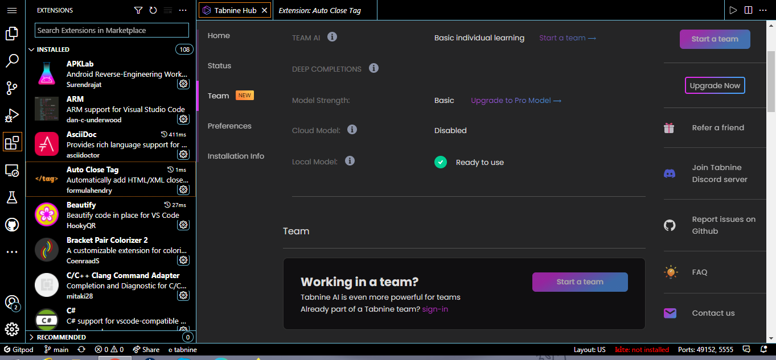Click the Upgrade Now button
This screenshot has height=360, width=776.
(x=715, y=85)
